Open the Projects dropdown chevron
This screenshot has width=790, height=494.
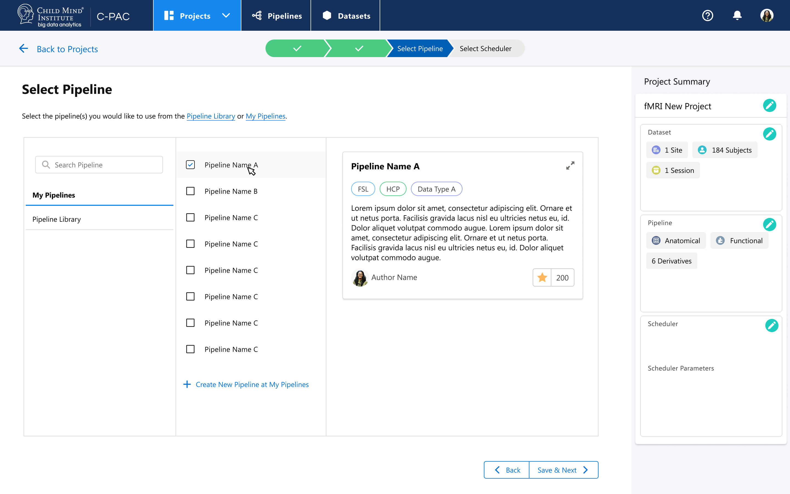226,15
